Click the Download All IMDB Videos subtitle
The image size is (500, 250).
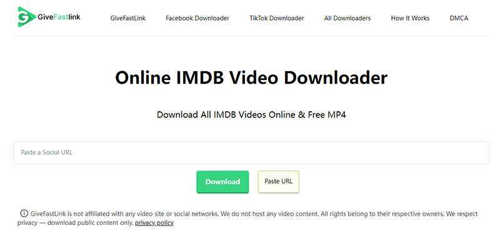(x=251, y=115)
